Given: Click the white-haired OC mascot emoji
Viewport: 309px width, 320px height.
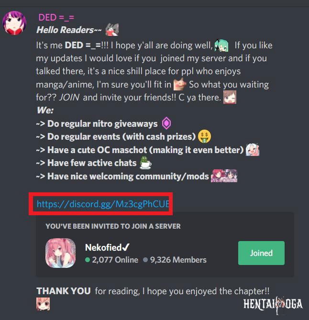Looking at the screenshot, I should [x=253, y=150].
